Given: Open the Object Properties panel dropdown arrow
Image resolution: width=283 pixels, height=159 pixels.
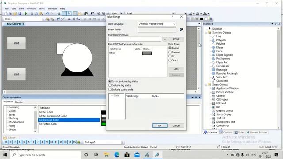Looking at the screenshot, I should pyautogui.click(x=193, y=97).
